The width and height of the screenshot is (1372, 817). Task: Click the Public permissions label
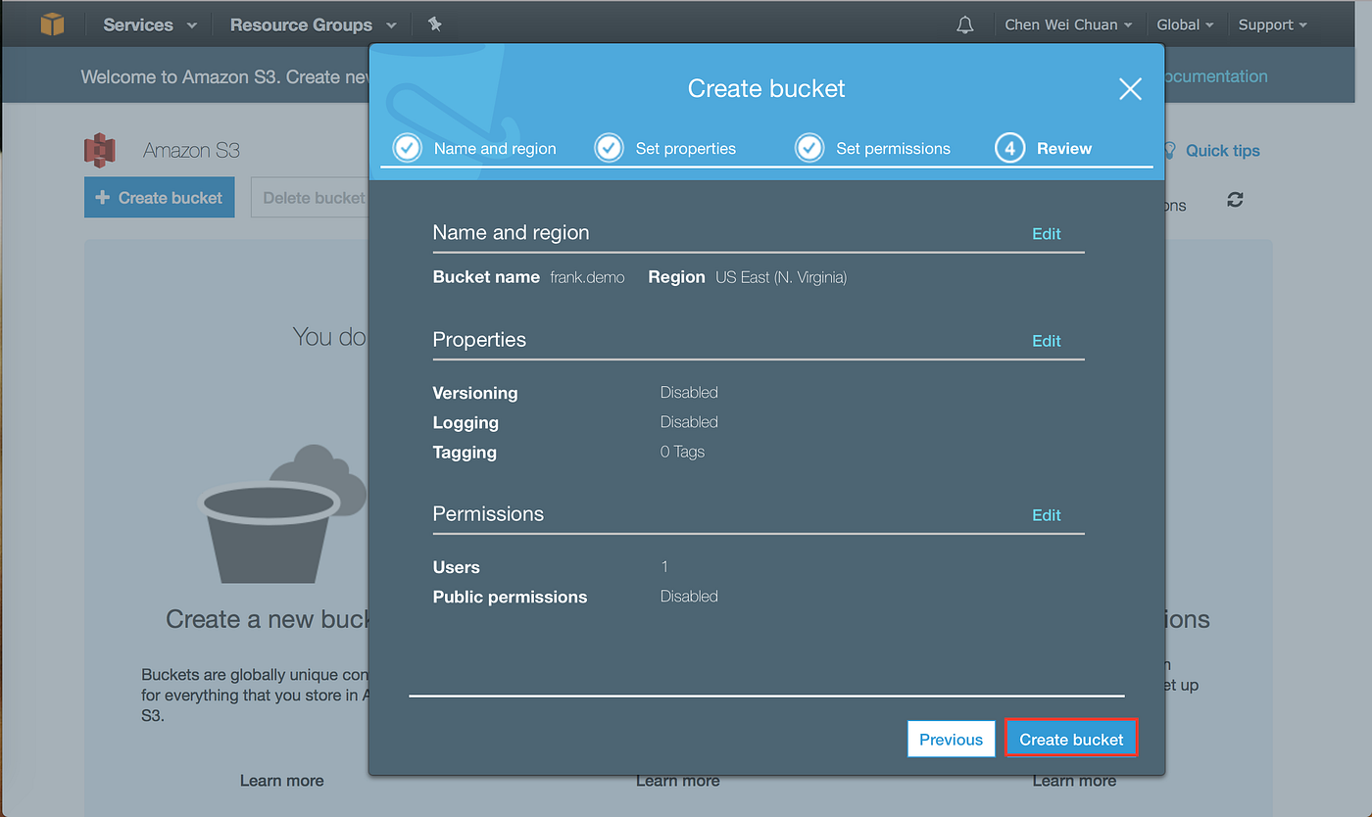[x=510, y=598]
